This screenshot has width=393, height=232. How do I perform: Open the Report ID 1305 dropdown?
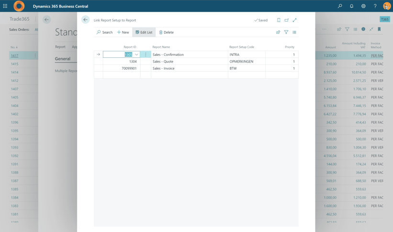tap(136, 54)
